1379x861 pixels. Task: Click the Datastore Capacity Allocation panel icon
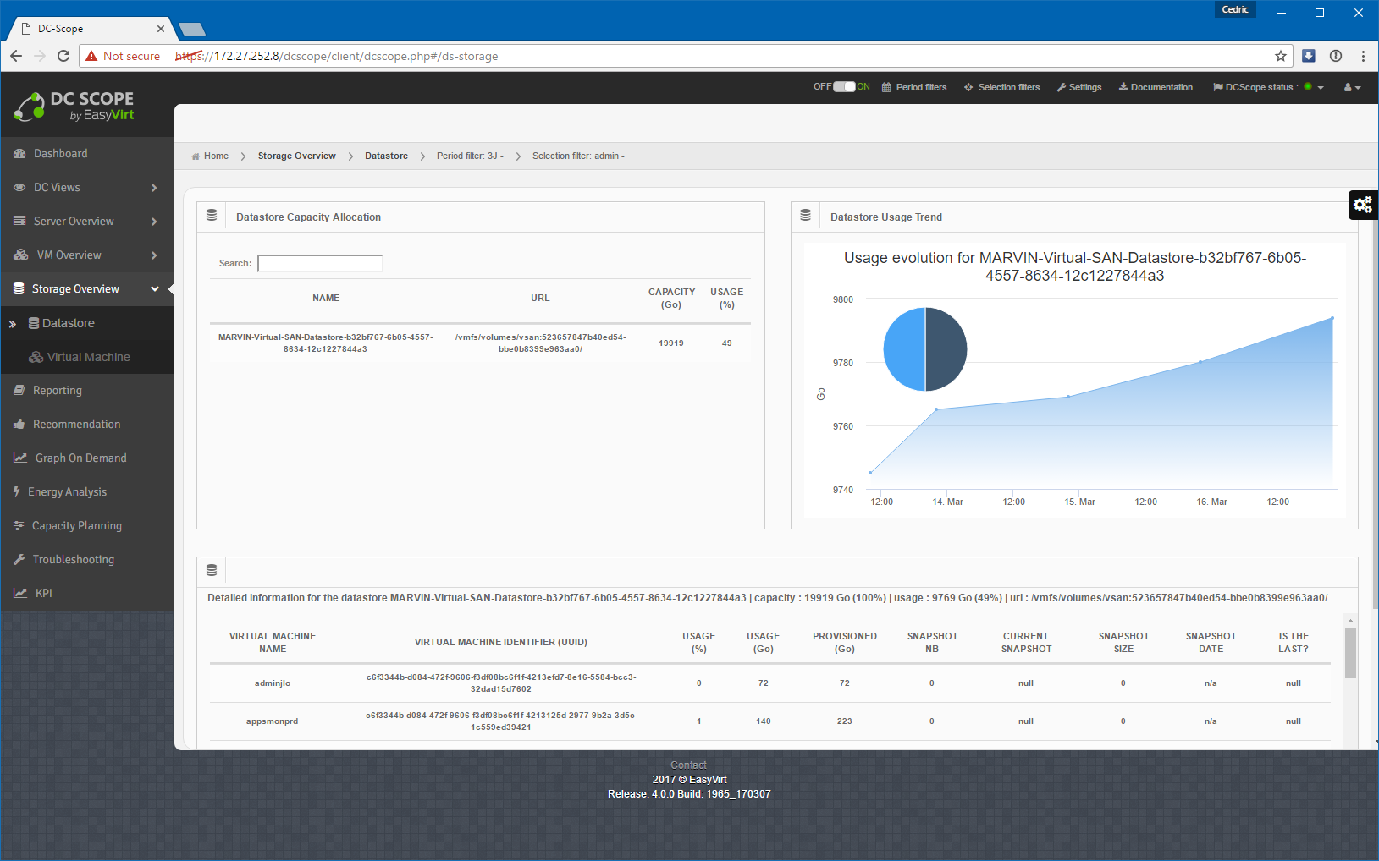coord(212,217)
